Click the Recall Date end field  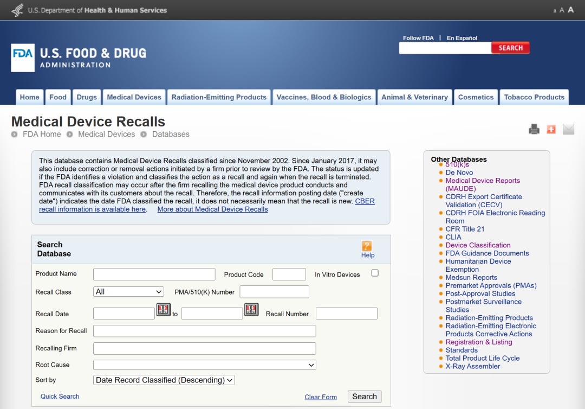pos(212,314)
